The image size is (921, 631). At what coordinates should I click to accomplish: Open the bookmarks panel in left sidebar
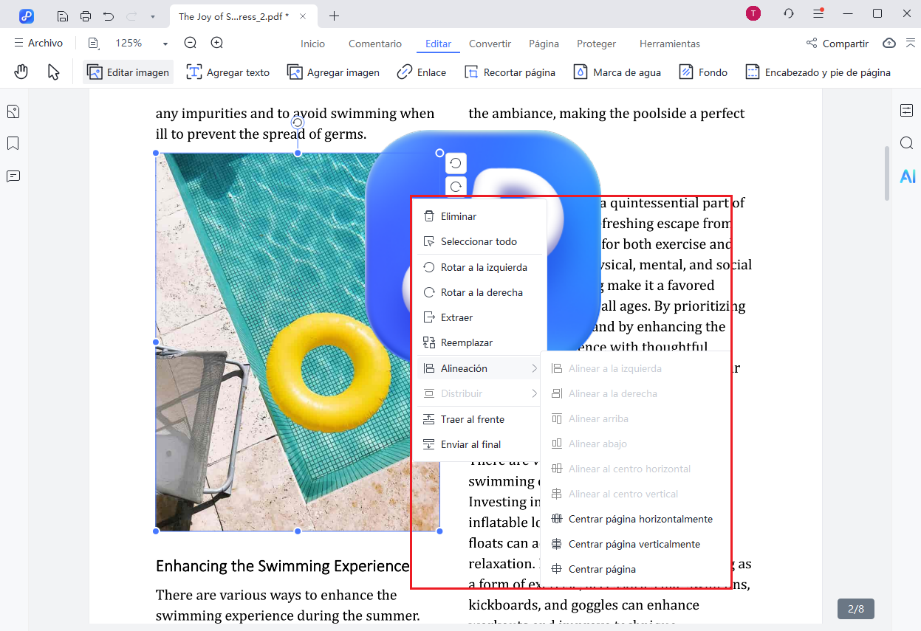[13, 143]
